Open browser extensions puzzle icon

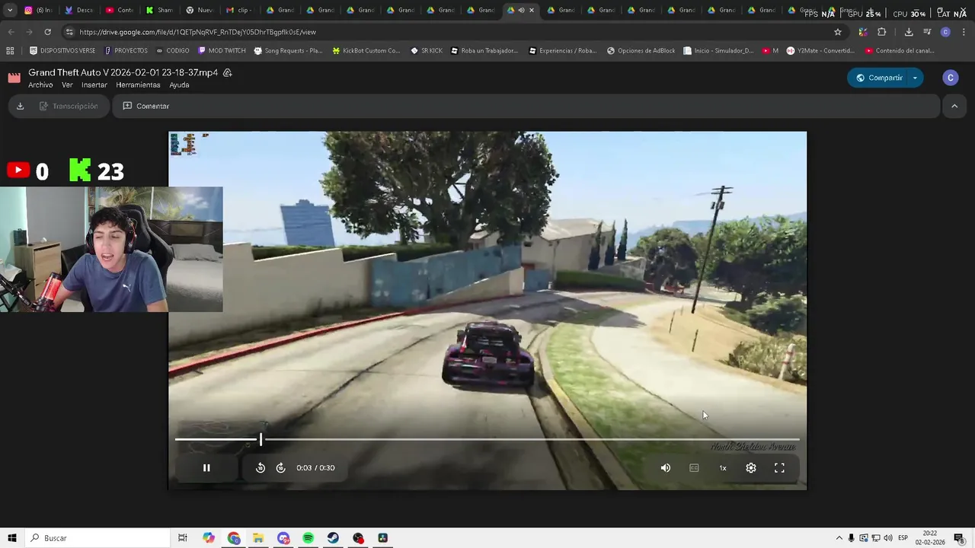click(882, 32)
